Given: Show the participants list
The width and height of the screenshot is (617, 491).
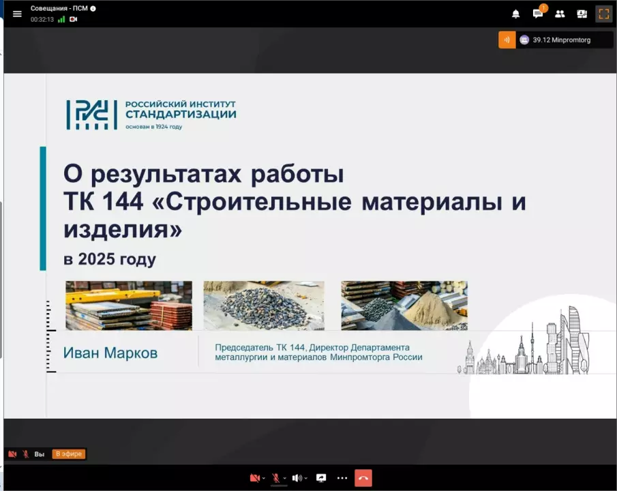Looking at the screenshot, I should tap(560, 14).
